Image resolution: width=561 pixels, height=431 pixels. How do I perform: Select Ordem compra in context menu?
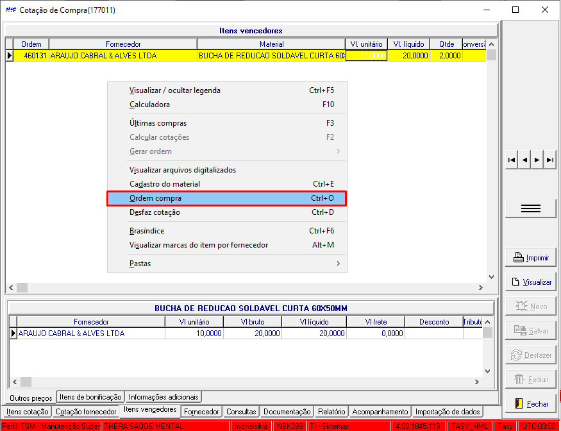[x=227, y=198]
